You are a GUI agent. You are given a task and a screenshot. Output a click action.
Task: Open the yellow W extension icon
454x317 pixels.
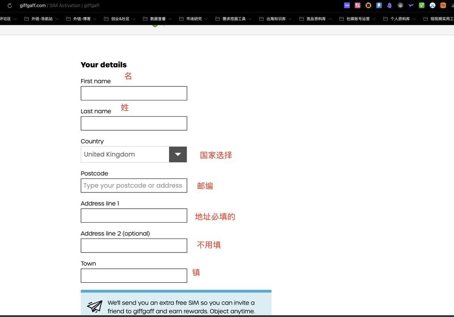[368, 5]
